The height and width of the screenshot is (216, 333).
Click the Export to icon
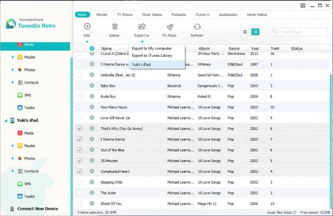click(x=142, y=26)
